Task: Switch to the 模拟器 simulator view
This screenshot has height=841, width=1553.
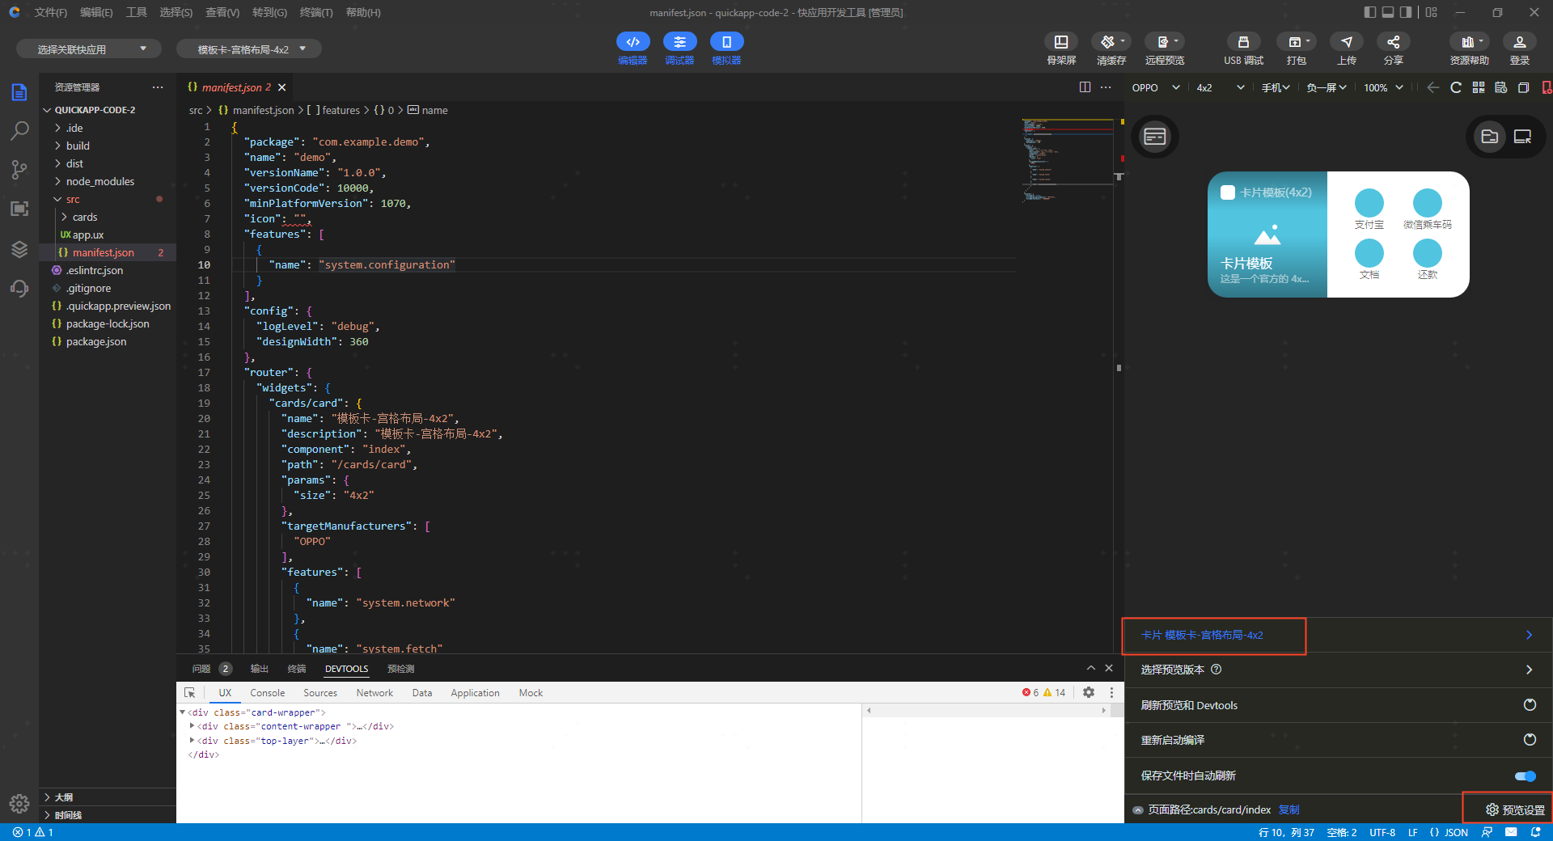Action: point(726,42)
